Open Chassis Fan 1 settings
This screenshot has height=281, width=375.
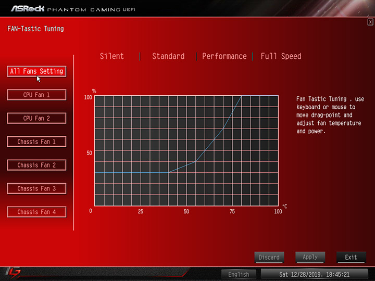(36, 142)
